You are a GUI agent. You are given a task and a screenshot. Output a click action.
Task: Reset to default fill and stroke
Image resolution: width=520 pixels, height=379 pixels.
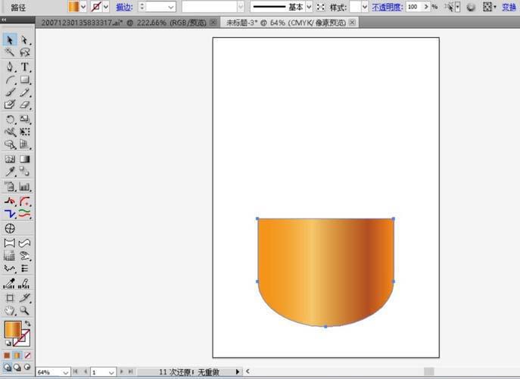click(8, 343)
